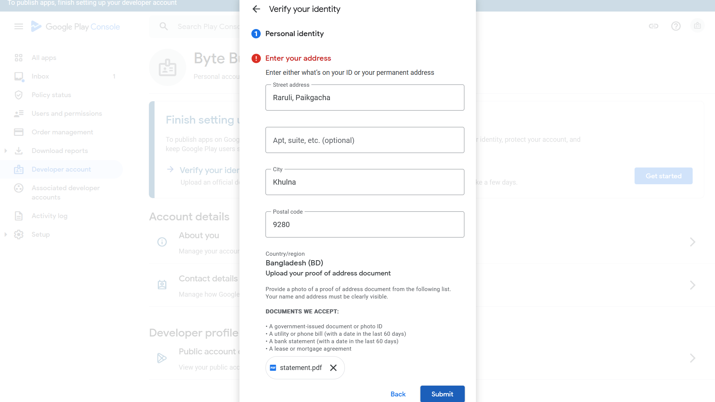
Task: Click the Apt, suite optional field
Action: 365,140
